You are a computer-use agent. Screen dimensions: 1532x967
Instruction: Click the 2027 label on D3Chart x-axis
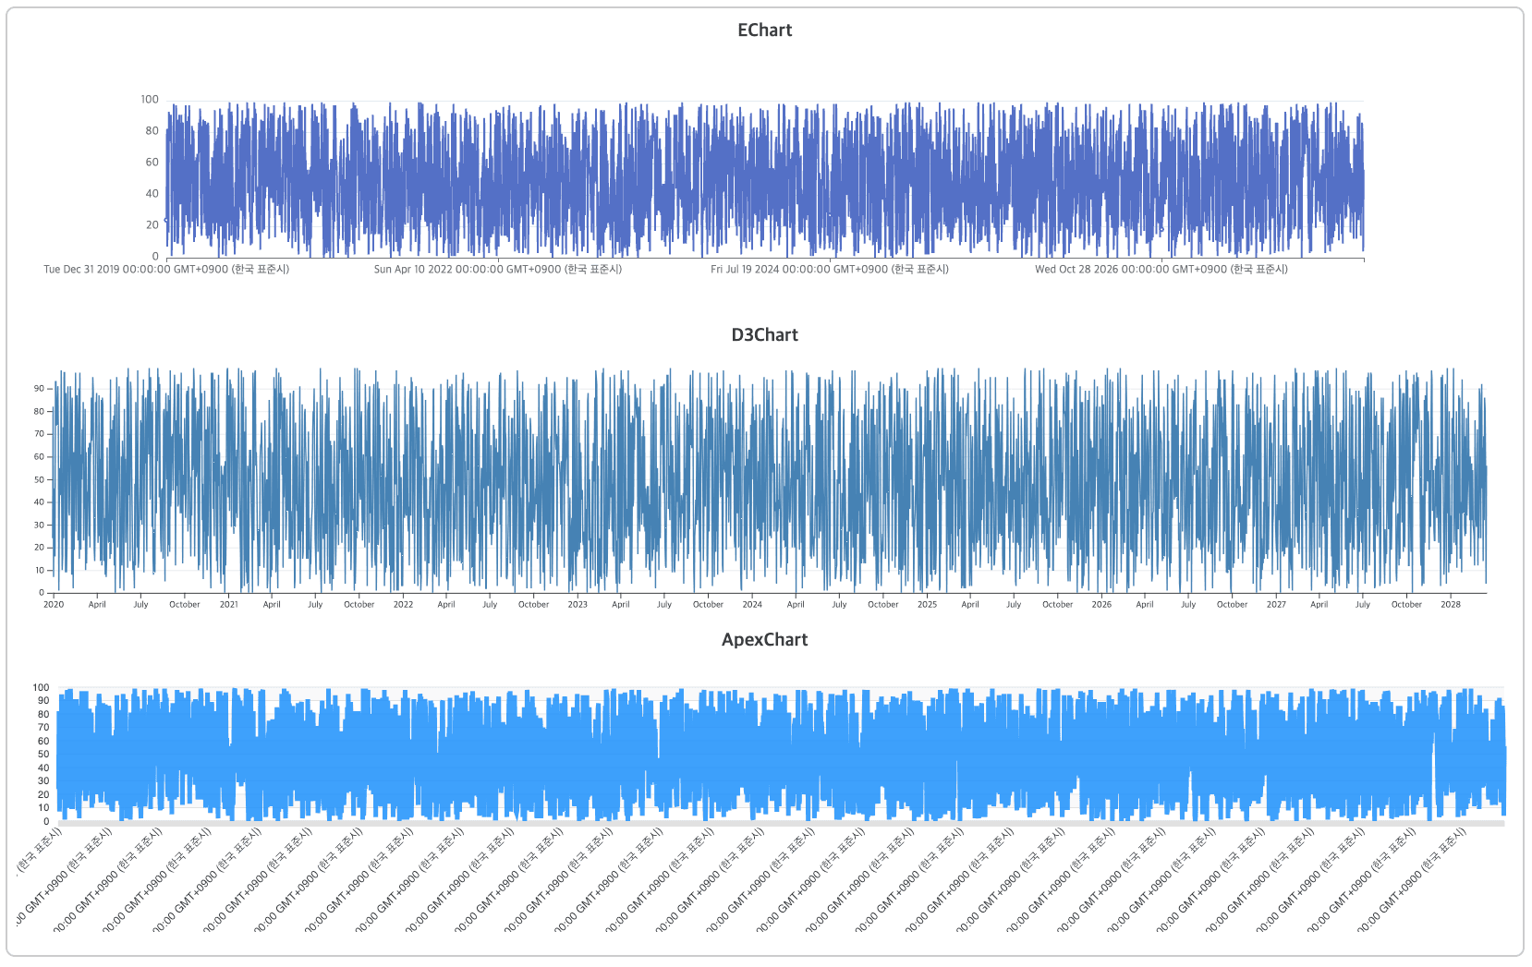[x=1276, y=605]
